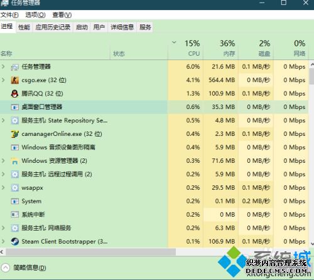The width and height of the screenshot is (314, 280).
Task: Select the System process name
Action: click(31, 201)
